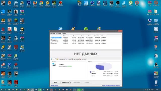
Task: Select the Battlefield desktop shortcut
Action: coord(22,21)
